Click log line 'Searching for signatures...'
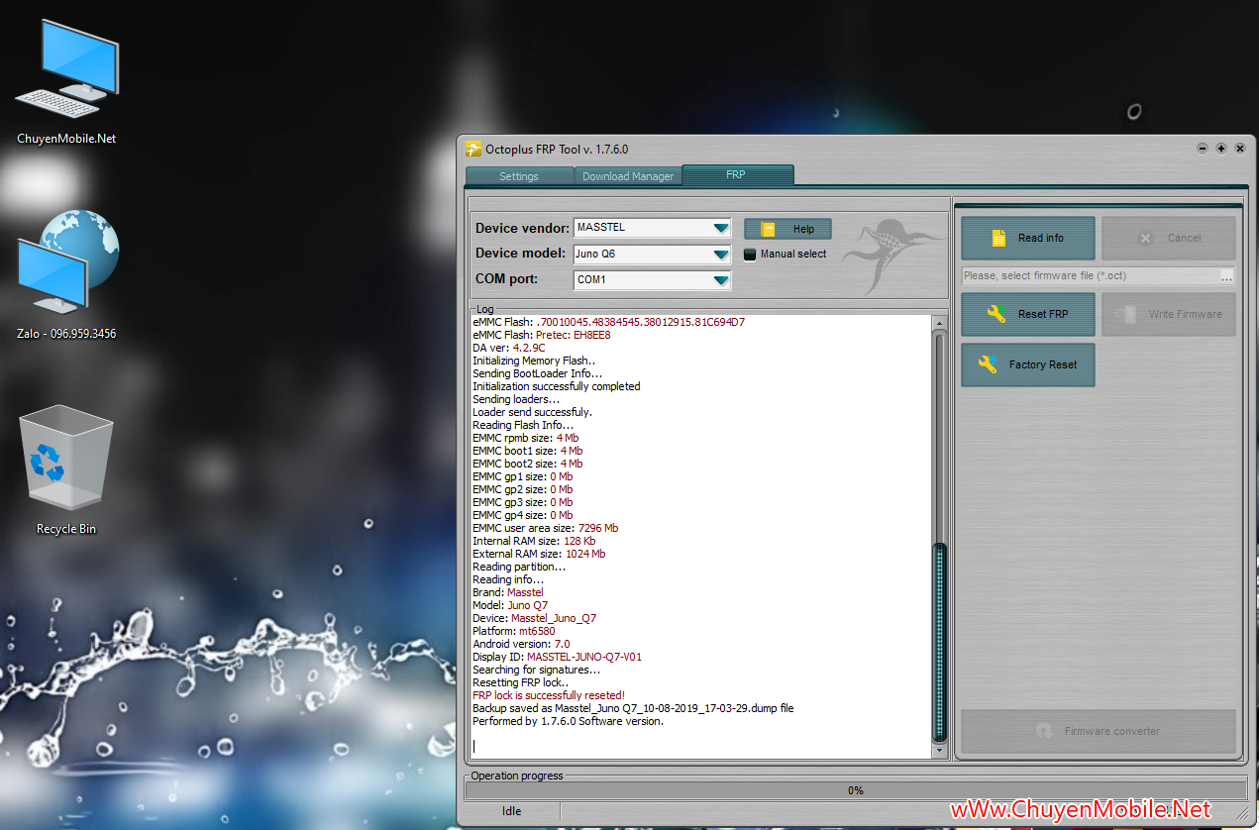Viewport: 1259px width, 830px height. pyautogui.click(x=537, y=670)
